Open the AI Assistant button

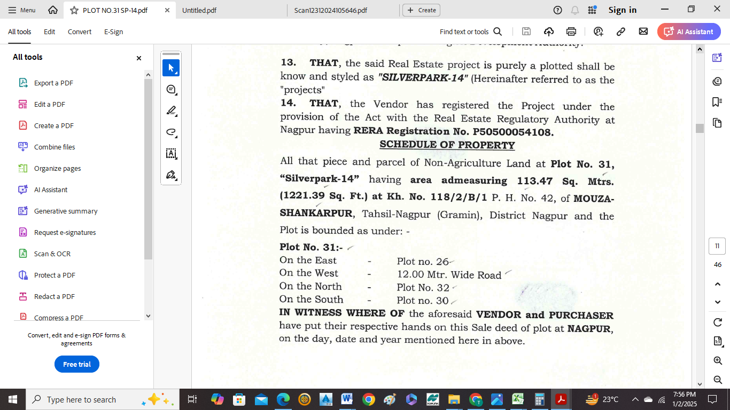(x=689, y=31)
